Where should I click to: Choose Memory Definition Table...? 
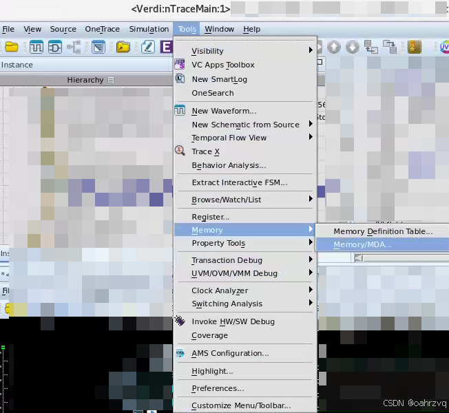[382, 231]
